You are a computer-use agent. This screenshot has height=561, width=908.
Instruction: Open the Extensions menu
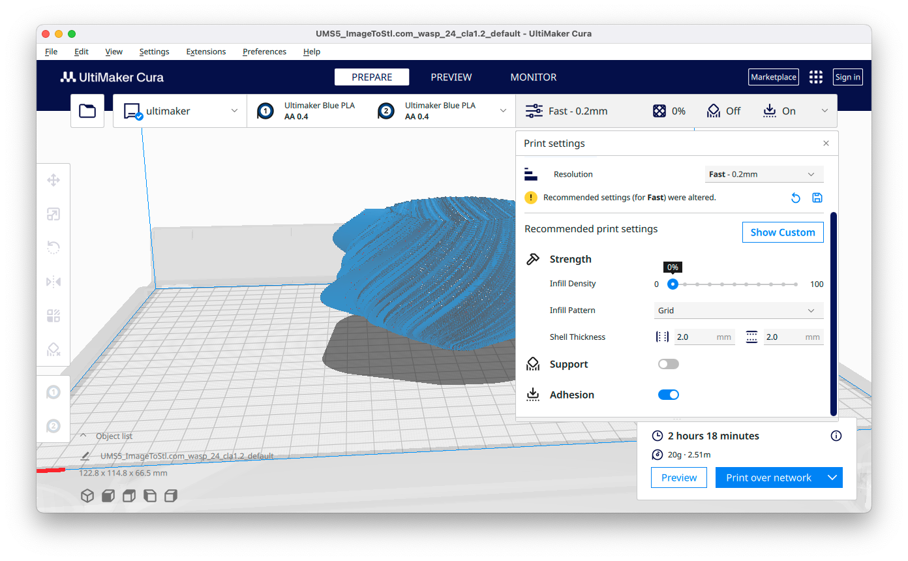point(206,52)
